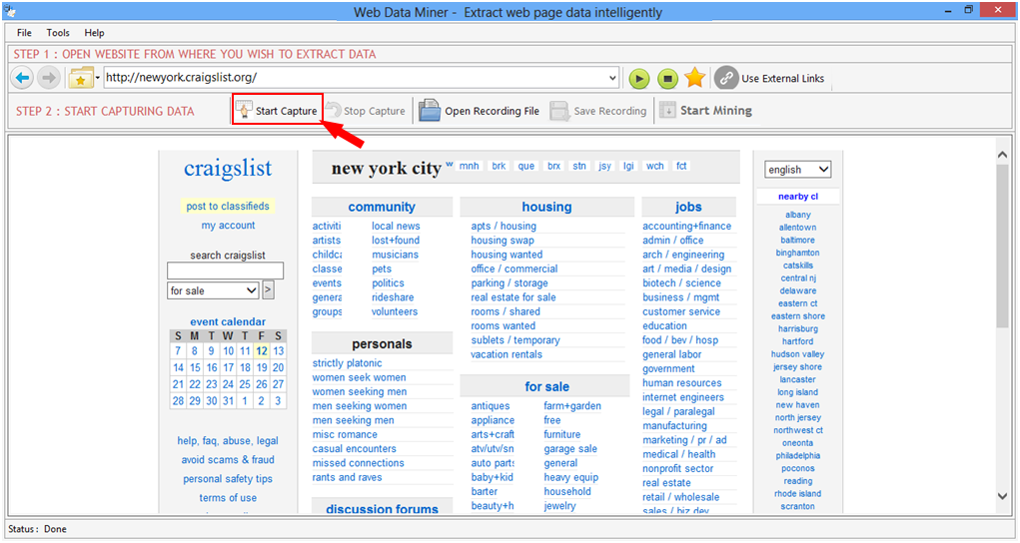Click into the search craigslist input field

tap(225, 271)
